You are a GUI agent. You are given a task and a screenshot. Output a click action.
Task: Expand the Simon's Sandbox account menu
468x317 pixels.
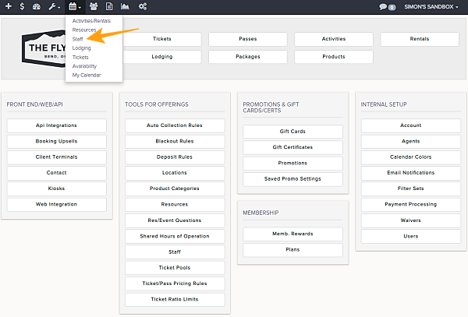[x=431, y=6]
